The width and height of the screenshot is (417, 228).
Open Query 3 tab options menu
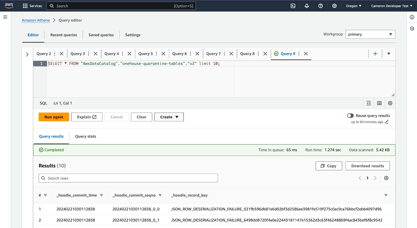[89, 54]
